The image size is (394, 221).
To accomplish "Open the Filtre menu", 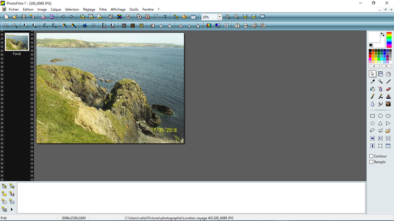I will click(103, 9).
